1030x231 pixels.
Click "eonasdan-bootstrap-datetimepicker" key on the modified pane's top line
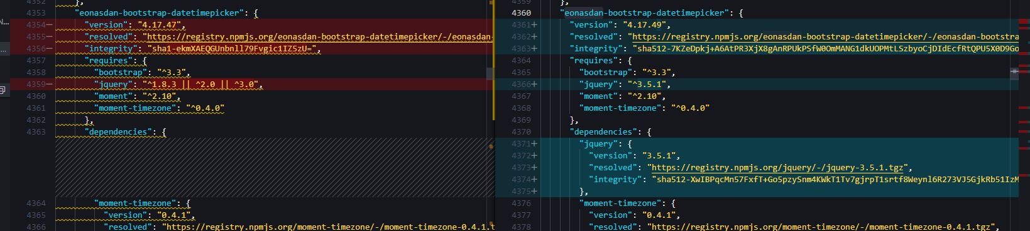[x=644, y=13]
